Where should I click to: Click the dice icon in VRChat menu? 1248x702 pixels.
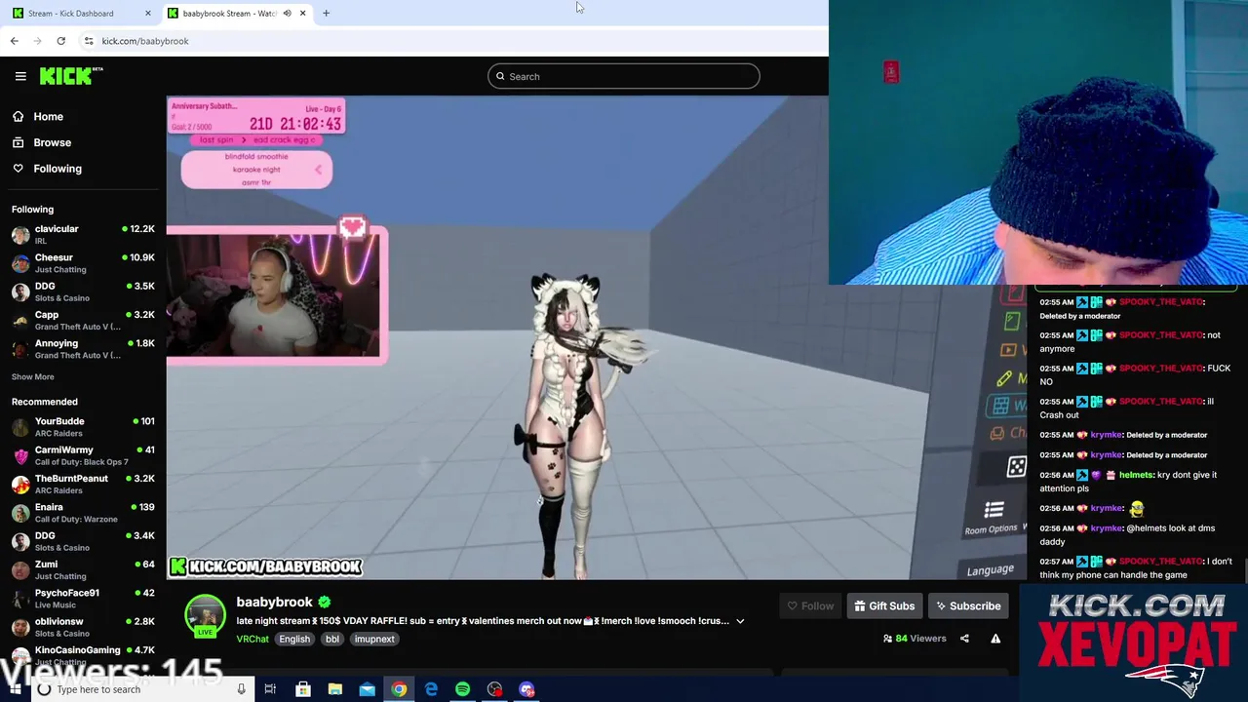click(x=1017, y=466)
